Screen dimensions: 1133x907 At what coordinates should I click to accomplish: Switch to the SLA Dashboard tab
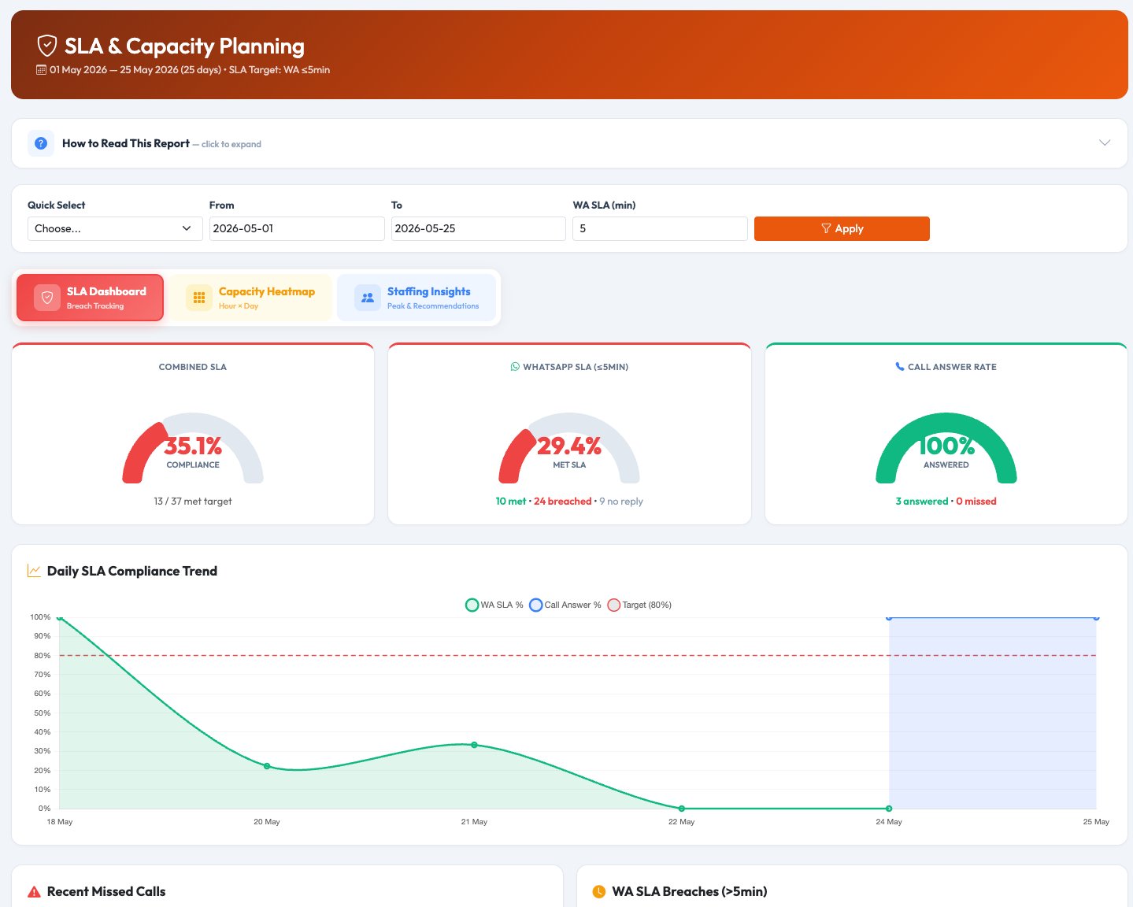(x=90, y=298)
